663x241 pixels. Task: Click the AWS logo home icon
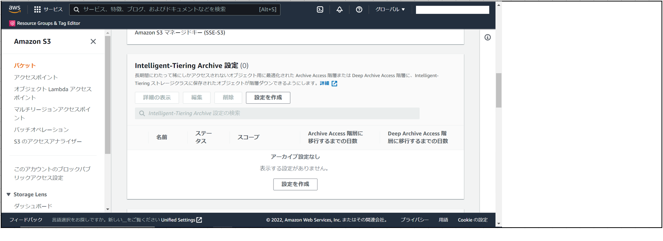tap(15, 9)
